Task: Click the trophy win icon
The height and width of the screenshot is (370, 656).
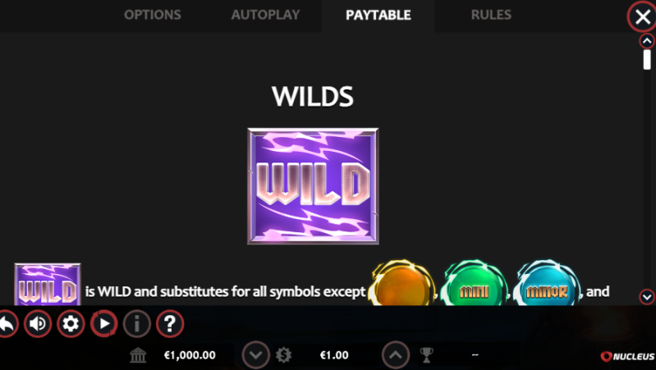Action: [x=426, y=355]
